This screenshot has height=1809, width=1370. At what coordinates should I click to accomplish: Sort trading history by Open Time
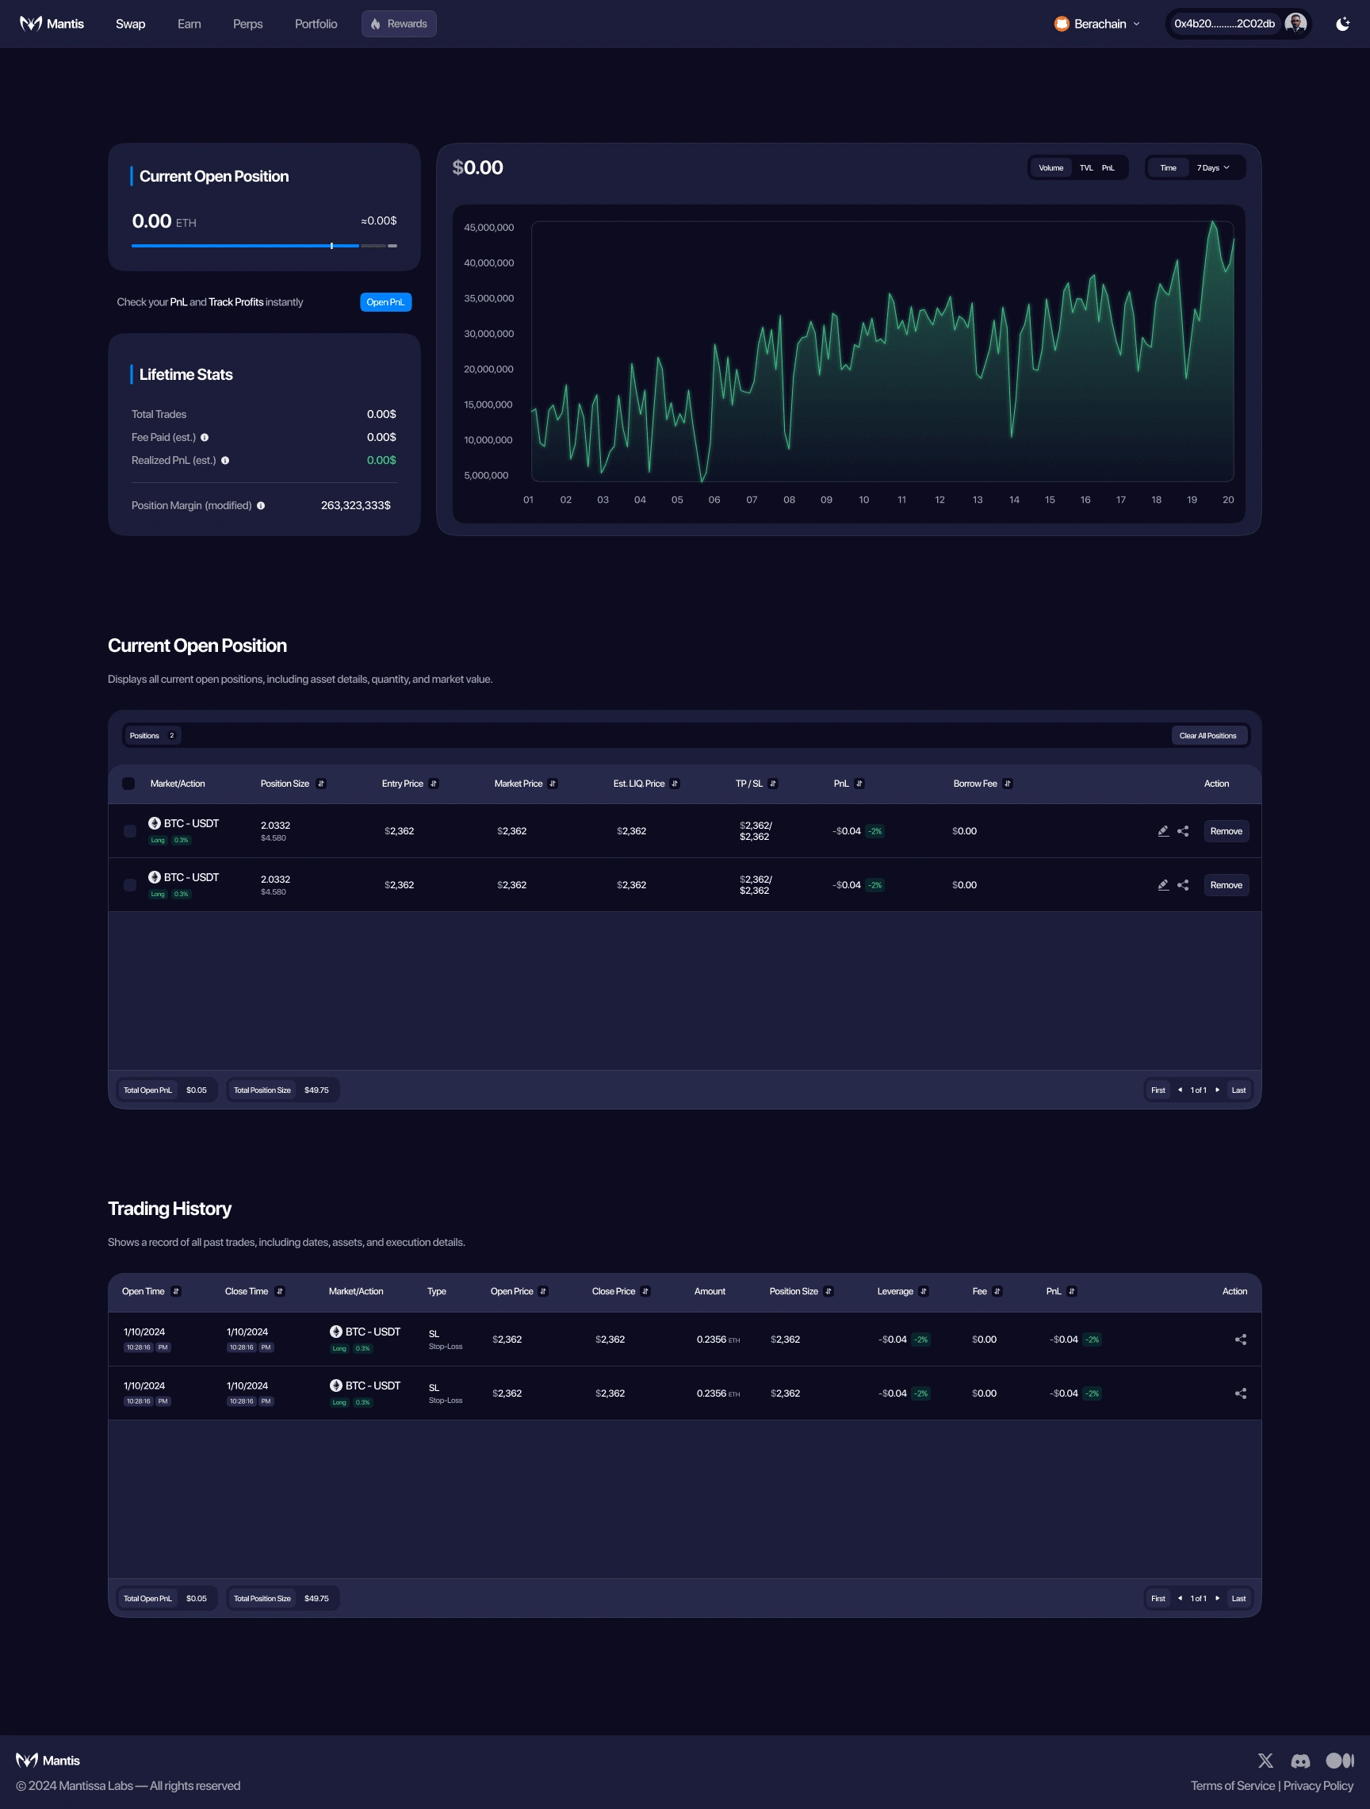(176, 1291)
